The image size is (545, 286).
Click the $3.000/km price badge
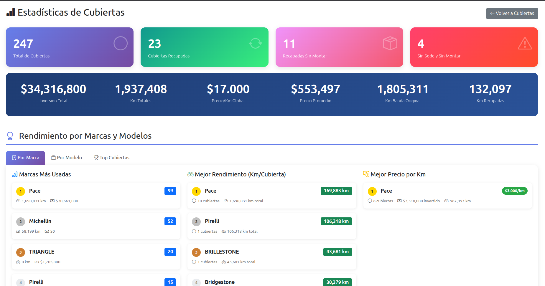514,191
